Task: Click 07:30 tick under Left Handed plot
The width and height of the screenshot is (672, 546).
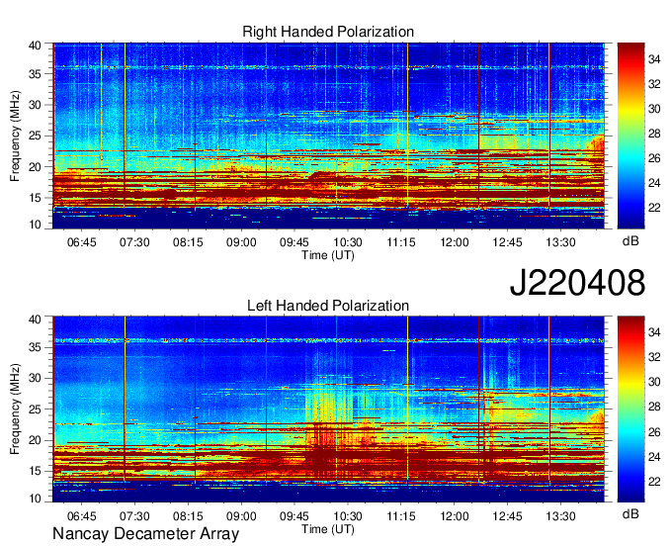Action: (134, 516)
